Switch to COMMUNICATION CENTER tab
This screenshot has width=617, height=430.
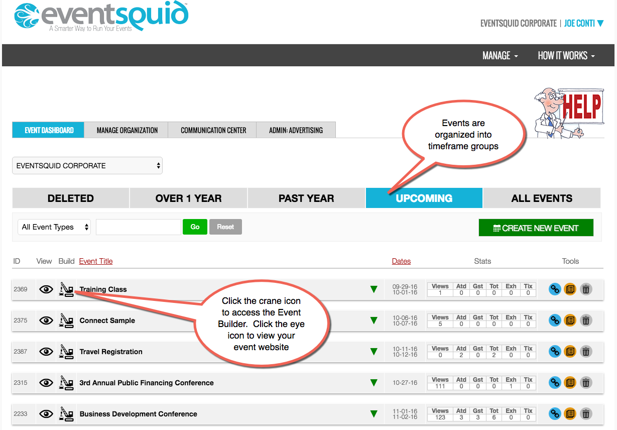[x=213, y=130]
